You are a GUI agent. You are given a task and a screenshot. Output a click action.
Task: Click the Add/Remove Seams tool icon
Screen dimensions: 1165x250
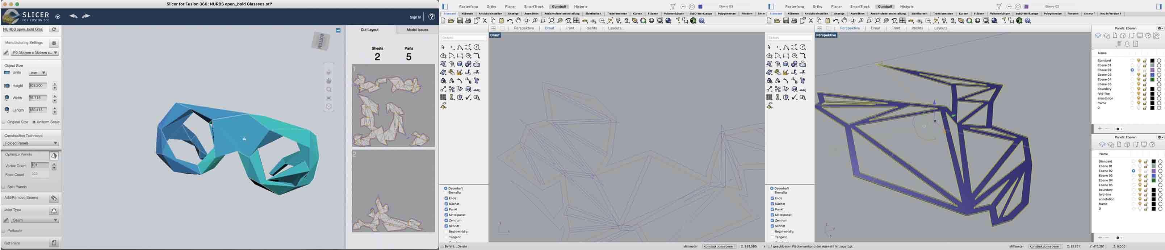[x=54, y=199]
